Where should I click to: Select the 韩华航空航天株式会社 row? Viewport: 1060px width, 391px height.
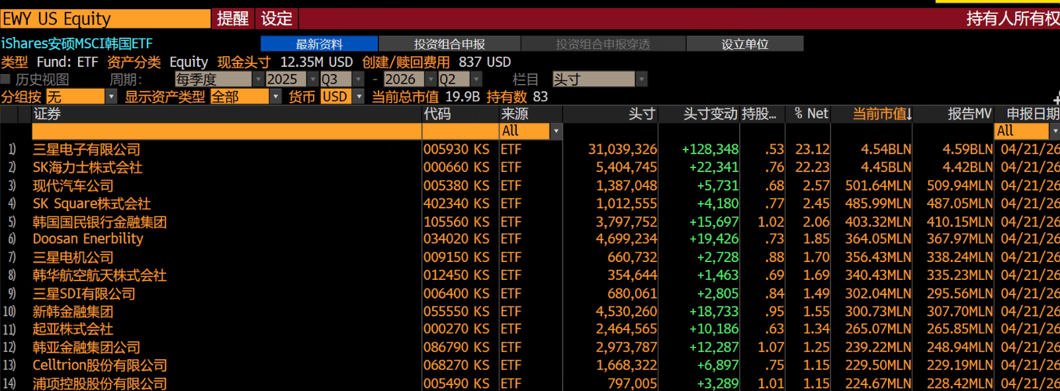pos(529,275)
